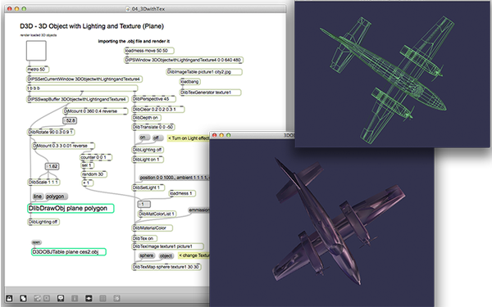
Task: Select the 'counter 0 0 1' object
Action: click(x=96, y=157)
